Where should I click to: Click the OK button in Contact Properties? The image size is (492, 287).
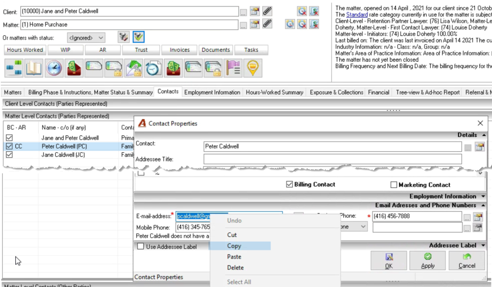(x=389, y=260)
